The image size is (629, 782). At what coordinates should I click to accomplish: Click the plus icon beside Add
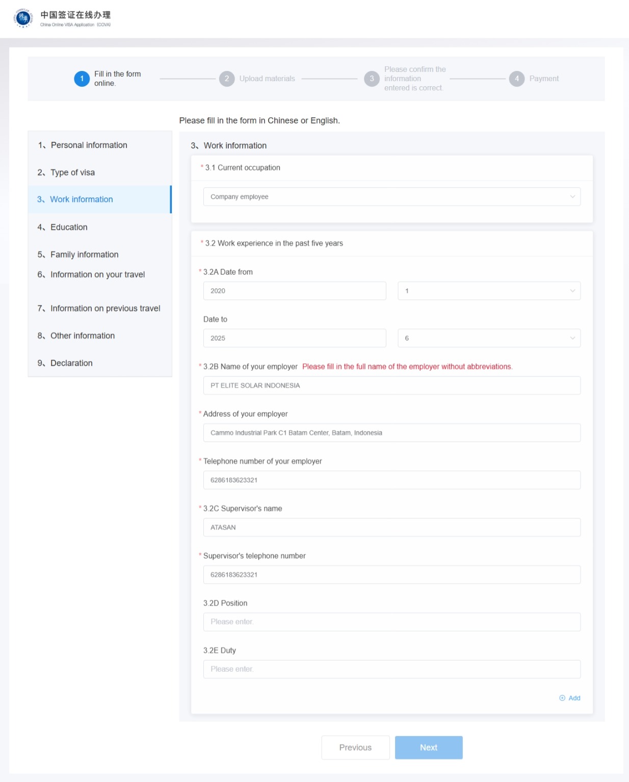point(562,698)
